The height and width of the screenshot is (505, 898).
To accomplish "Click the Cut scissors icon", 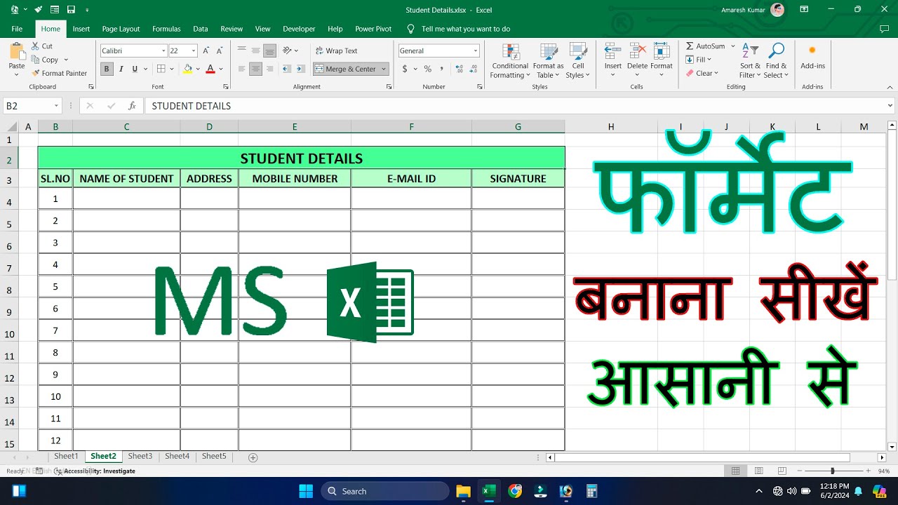I will tap(35, 46).
